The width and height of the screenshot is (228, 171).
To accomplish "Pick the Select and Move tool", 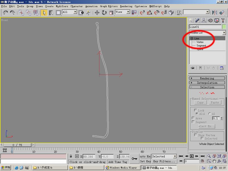I will coord(97,13).
